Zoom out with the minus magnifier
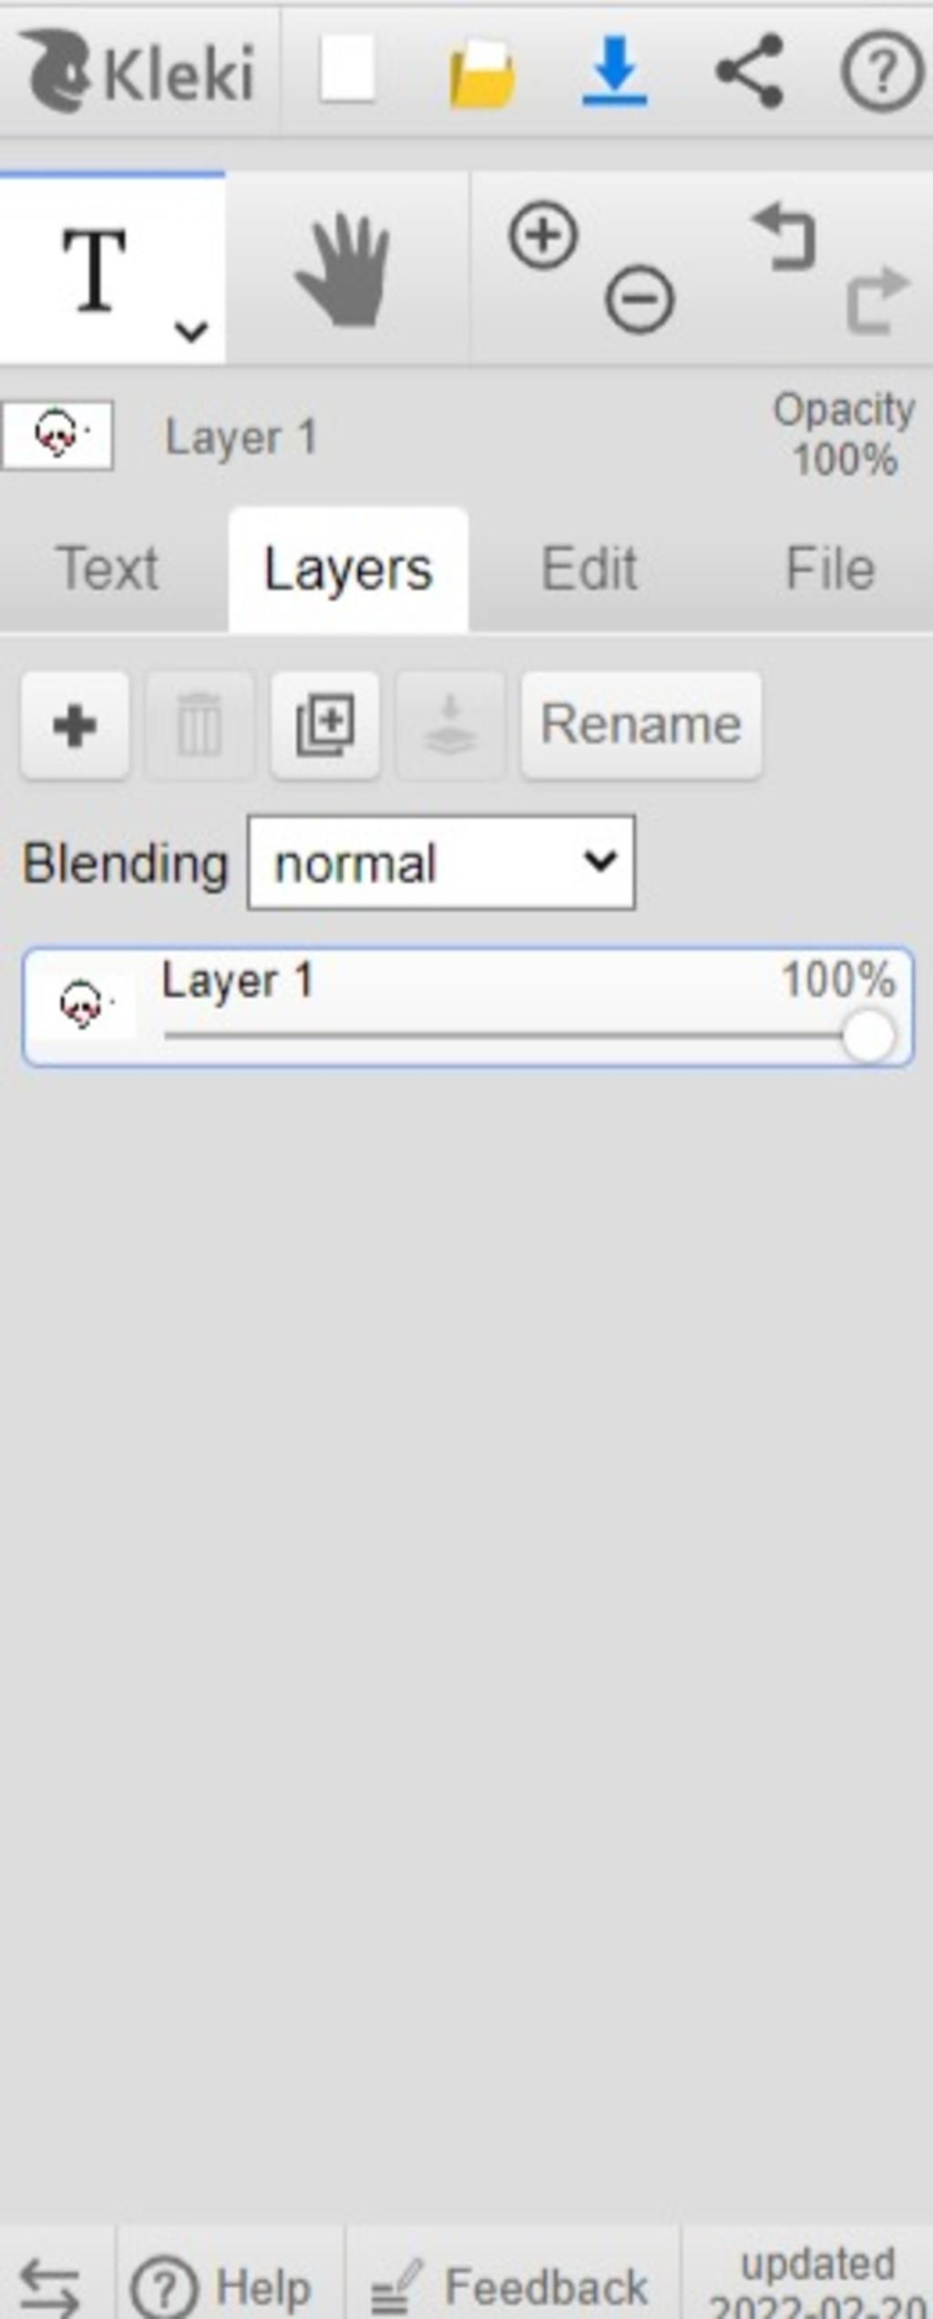Screen dimensions: 933x2319 pos(640,298)
